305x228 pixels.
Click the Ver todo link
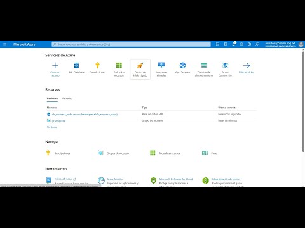(x=51, y=127)
